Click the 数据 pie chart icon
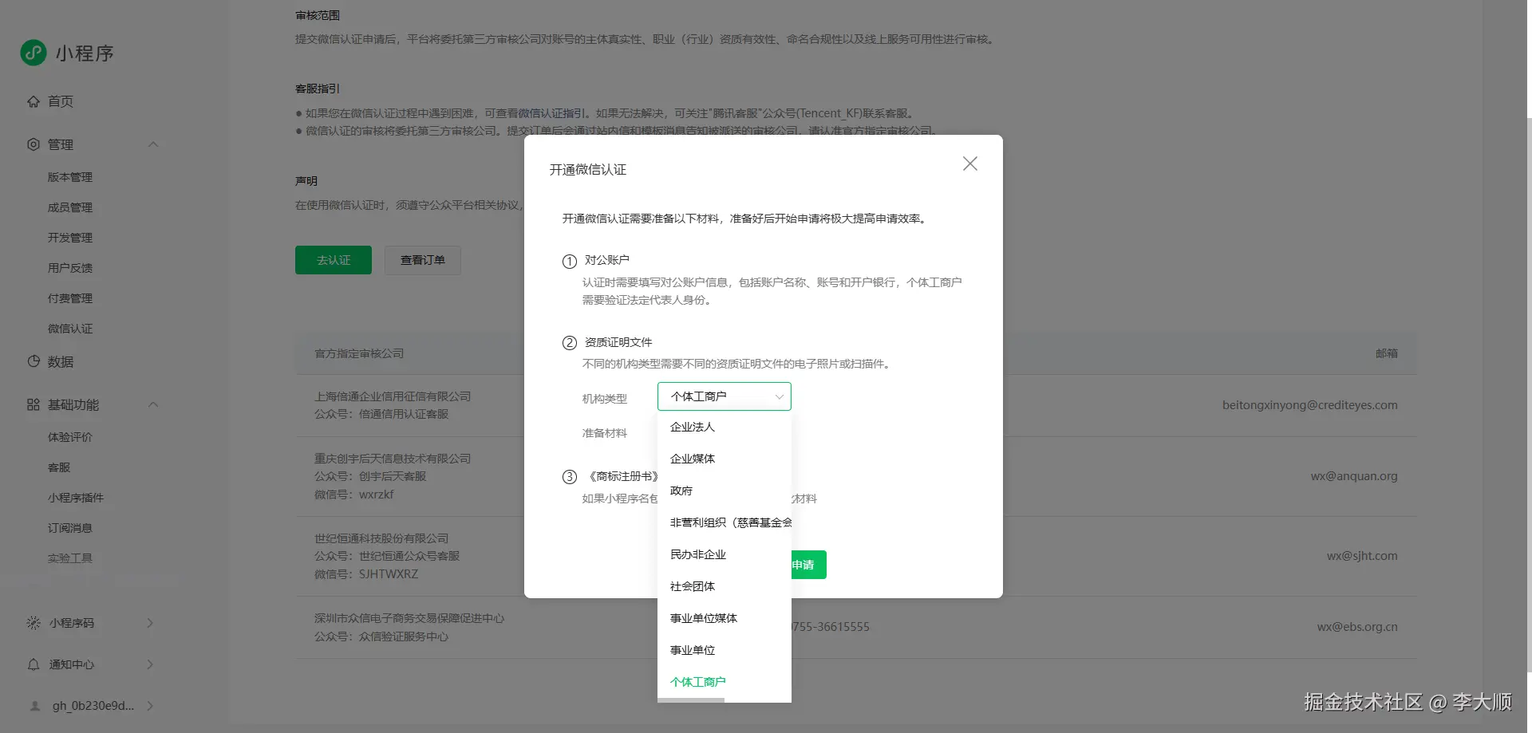 coord(34,361)
